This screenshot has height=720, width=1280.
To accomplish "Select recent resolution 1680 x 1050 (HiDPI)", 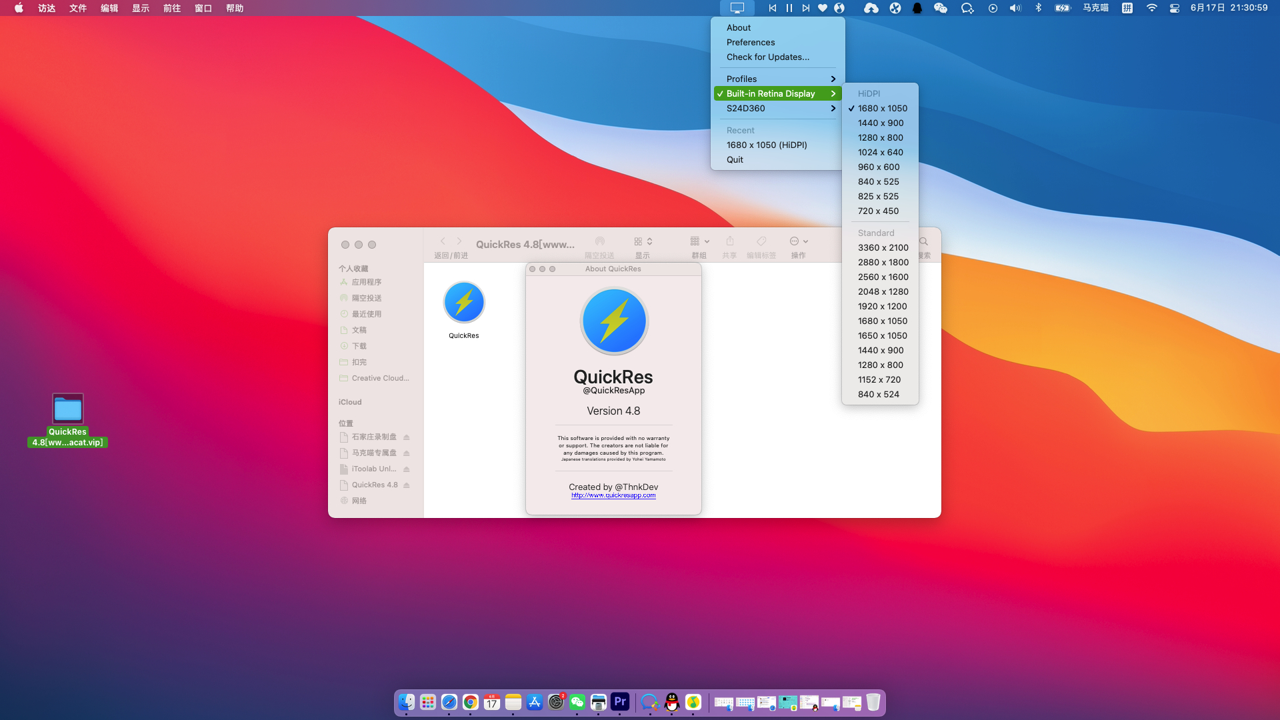I will click(778, 145).
